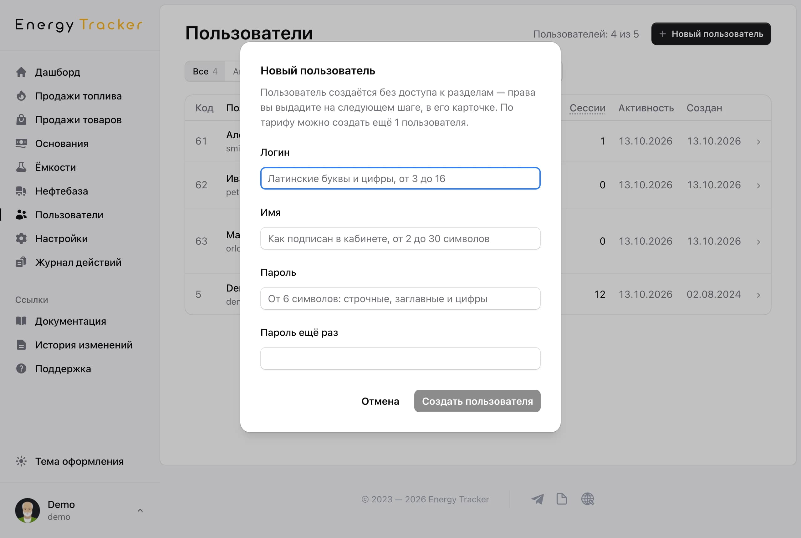Open row 63 details chevron

tap(758, 242)
